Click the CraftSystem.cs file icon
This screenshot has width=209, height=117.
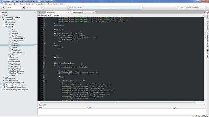10,41
